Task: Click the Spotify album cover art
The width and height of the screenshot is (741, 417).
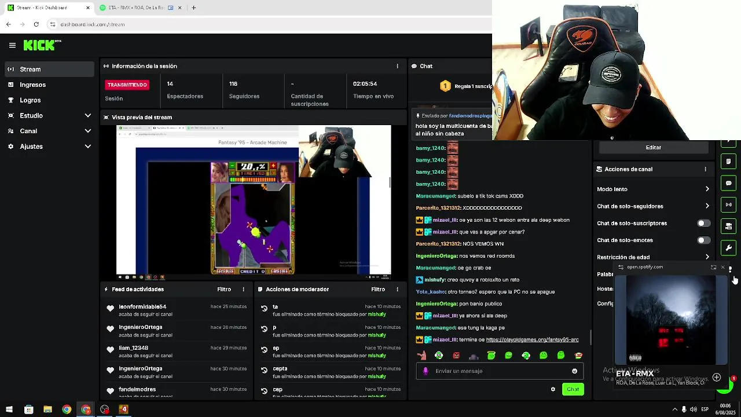Action: point(672,319)
